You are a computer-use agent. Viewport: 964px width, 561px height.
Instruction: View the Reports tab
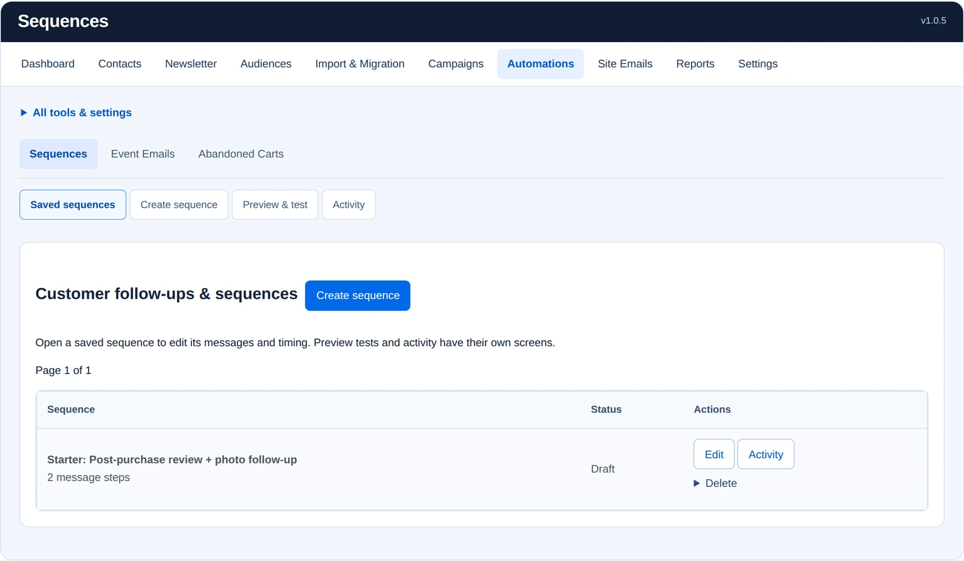pyautogui.click(x=695, y=64)
